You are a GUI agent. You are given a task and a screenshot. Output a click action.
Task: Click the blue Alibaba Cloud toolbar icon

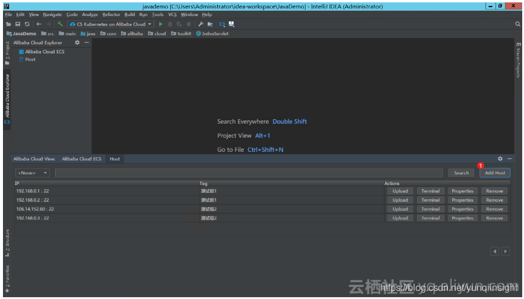click(x=222, y=24)
